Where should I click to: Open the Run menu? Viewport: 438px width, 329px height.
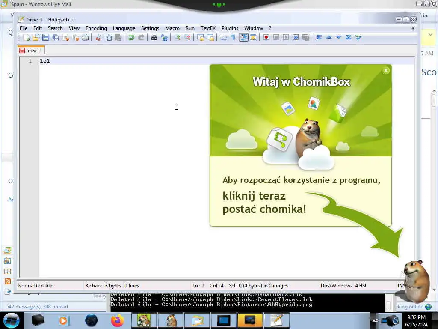[190, 28]
